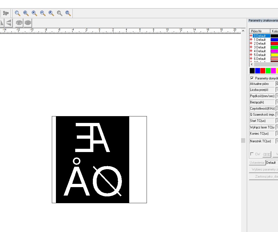Click pen list scroll-left arrow
This screenshot has height=232, width=278.
252,64
